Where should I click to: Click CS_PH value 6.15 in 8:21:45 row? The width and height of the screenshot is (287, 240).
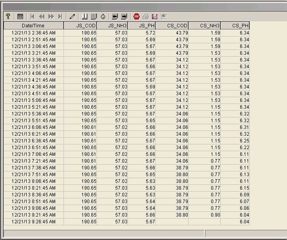244,188
